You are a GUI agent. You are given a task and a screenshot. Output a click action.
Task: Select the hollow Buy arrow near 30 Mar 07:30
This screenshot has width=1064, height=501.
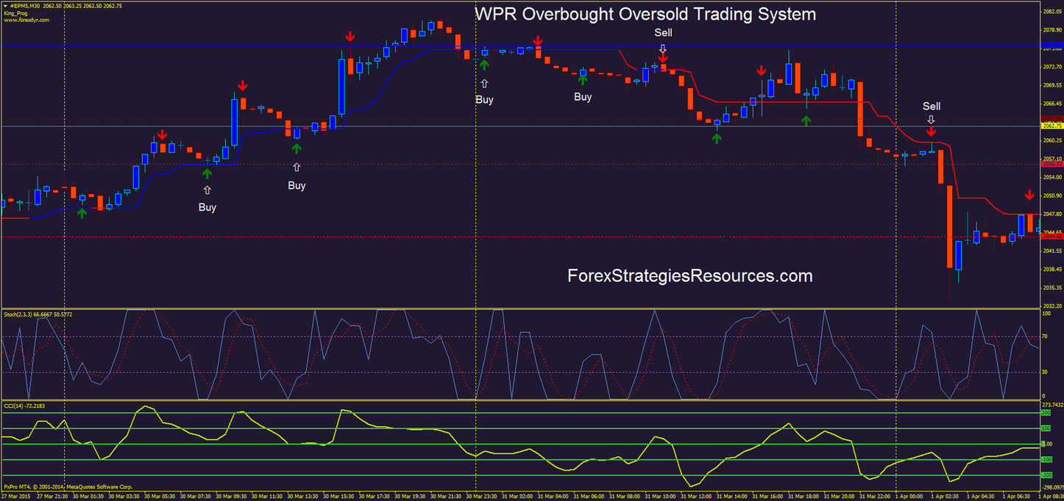point(208,190)
